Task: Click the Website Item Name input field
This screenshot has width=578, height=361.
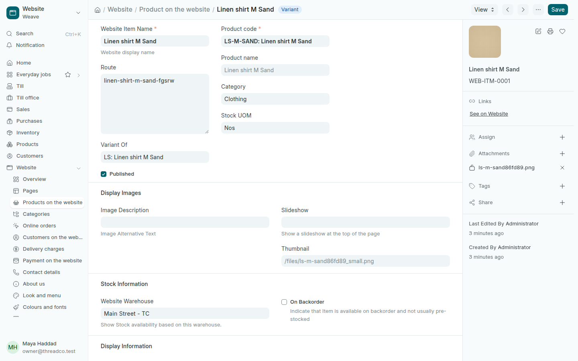Action: pos(155,41)
